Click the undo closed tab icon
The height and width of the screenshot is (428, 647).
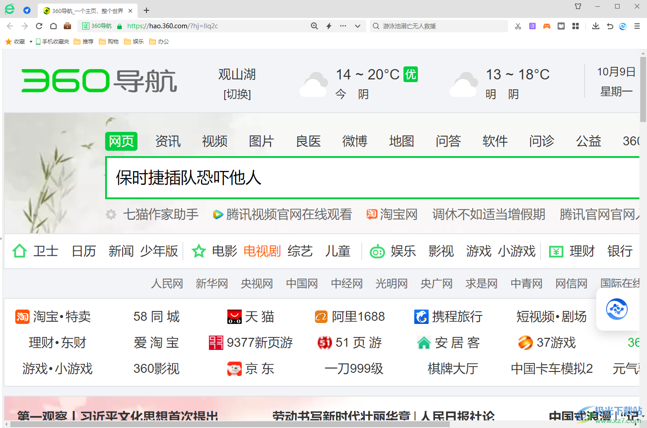point(610,26)
